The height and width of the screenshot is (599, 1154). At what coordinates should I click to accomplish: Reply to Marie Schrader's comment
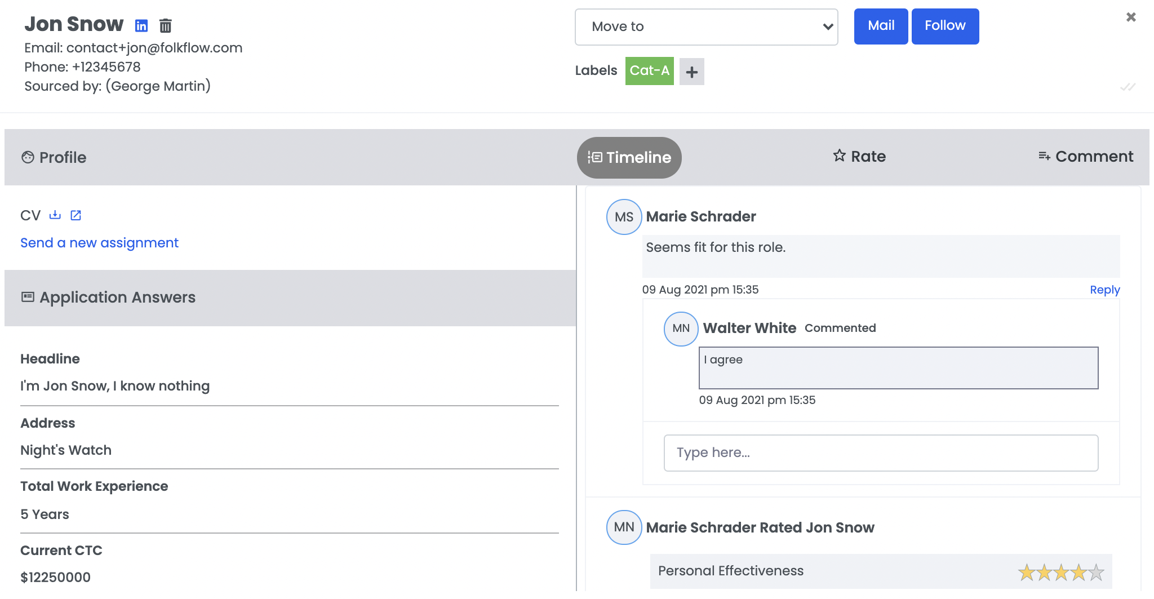(1104, 290)
